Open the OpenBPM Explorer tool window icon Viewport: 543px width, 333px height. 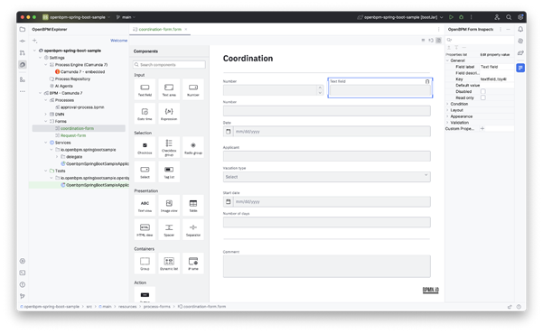tap(23, 65)
